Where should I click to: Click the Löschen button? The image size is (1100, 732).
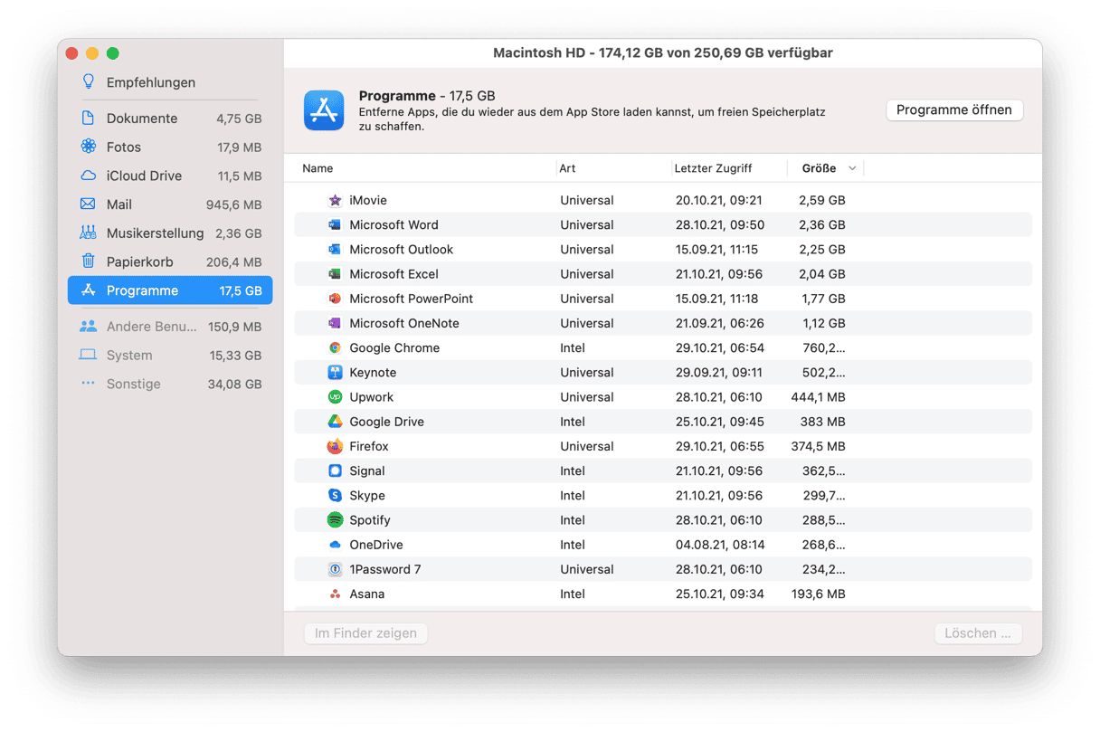978,633
